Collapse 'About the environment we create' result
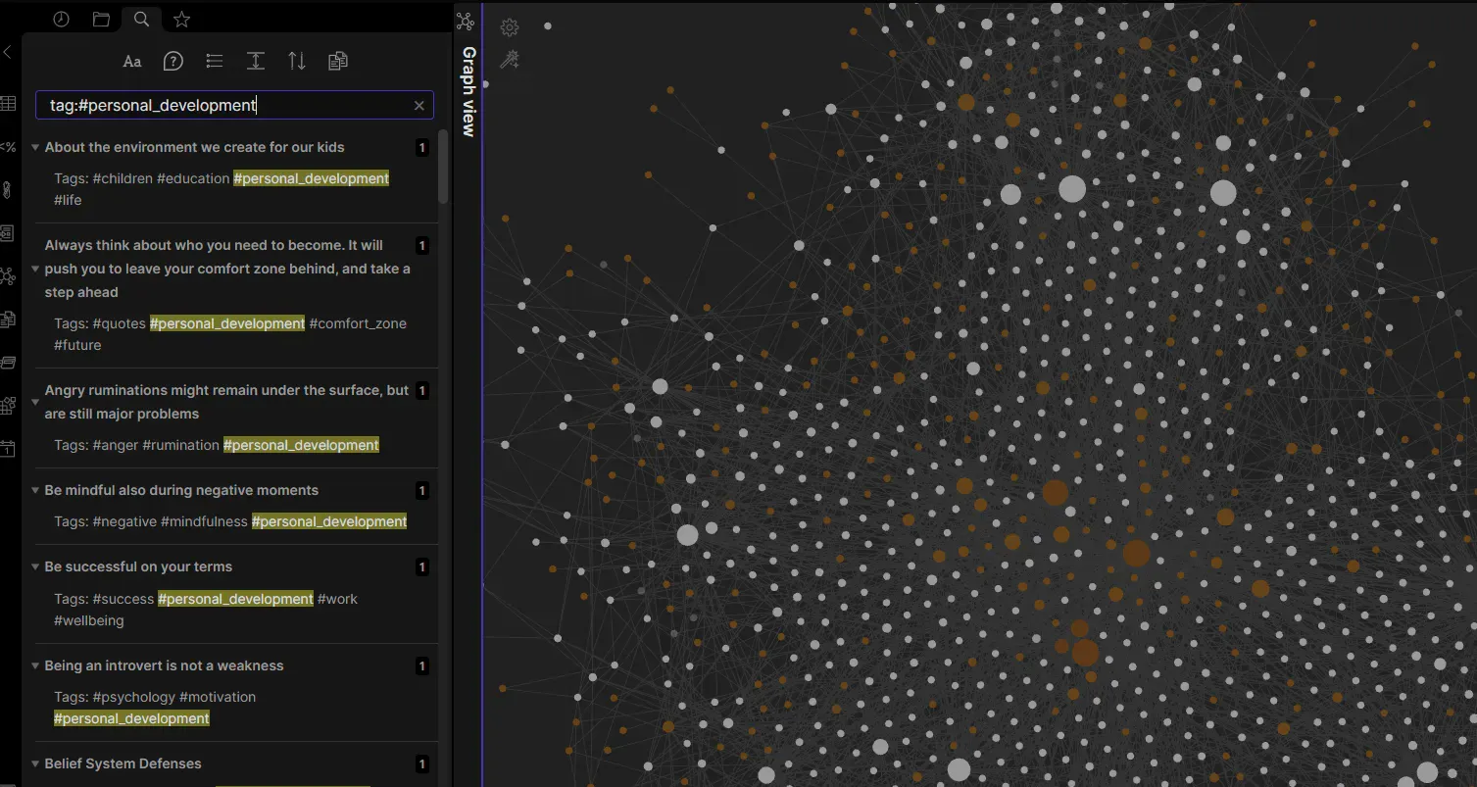Image resolution: width=1477 pixels, height=787 pixels. 35,148
